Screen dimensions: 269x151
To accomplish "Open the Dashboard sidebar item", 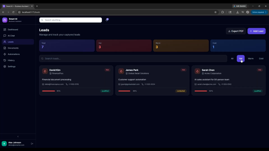I will point(18,29).
